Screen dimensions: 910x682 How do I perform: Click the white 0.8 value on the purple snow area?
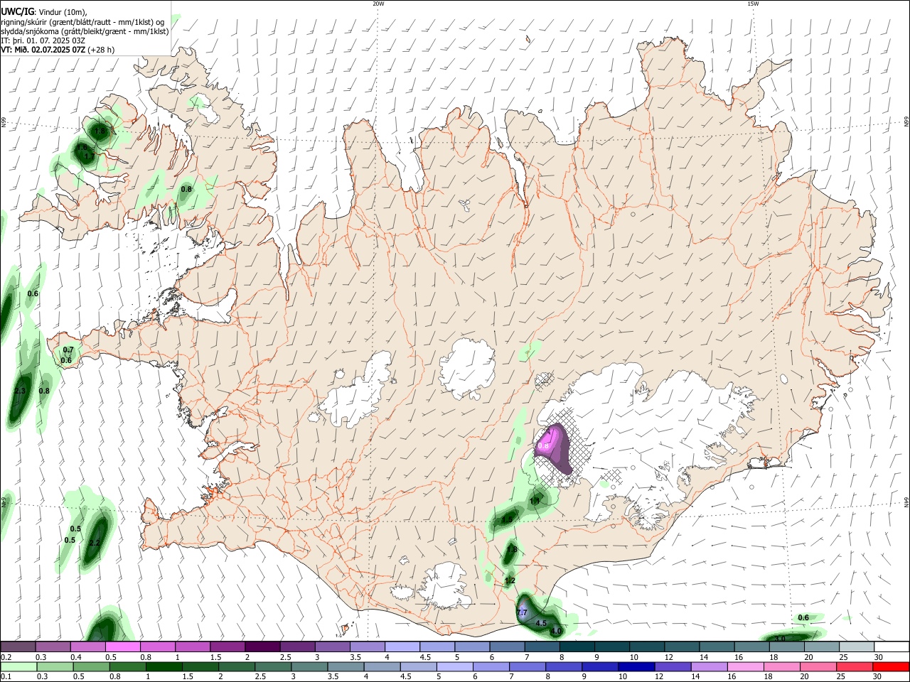543,445
